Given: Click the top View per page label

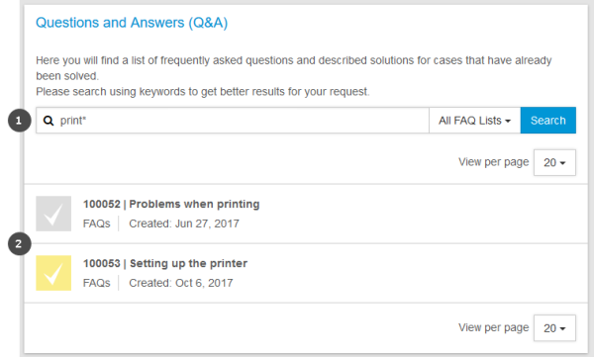Looking at the screenshot, I should (x=494, y=162).
